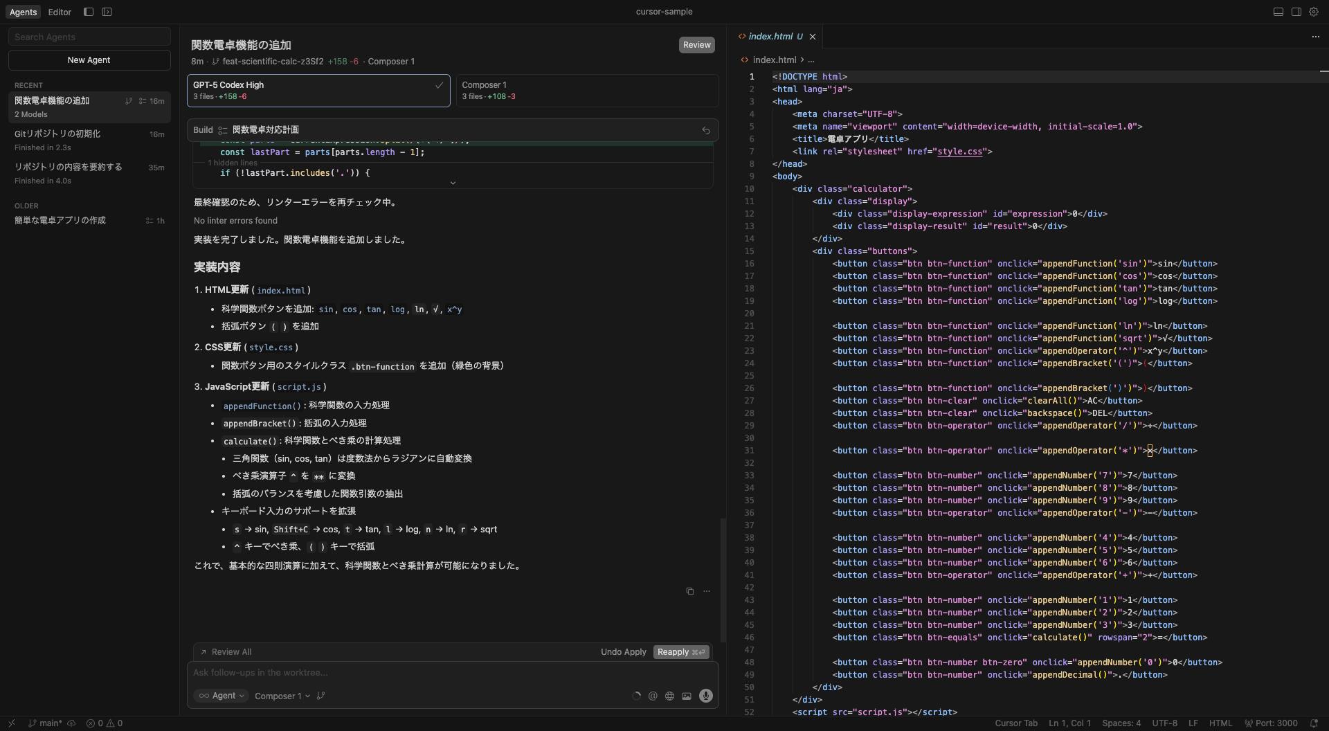The width and height of the screenshot is (1329, 731).
Task: Open the settings gear icon
Action: 1314,12
